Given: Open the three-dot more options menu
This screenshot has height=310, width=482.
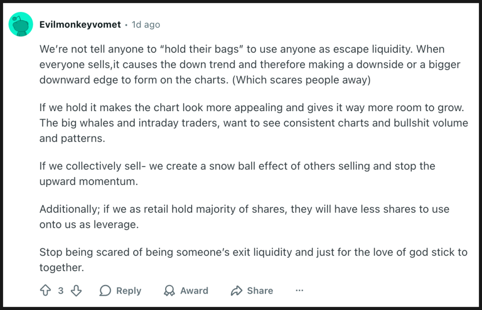Looking at the screenshot, I should 299,291.
